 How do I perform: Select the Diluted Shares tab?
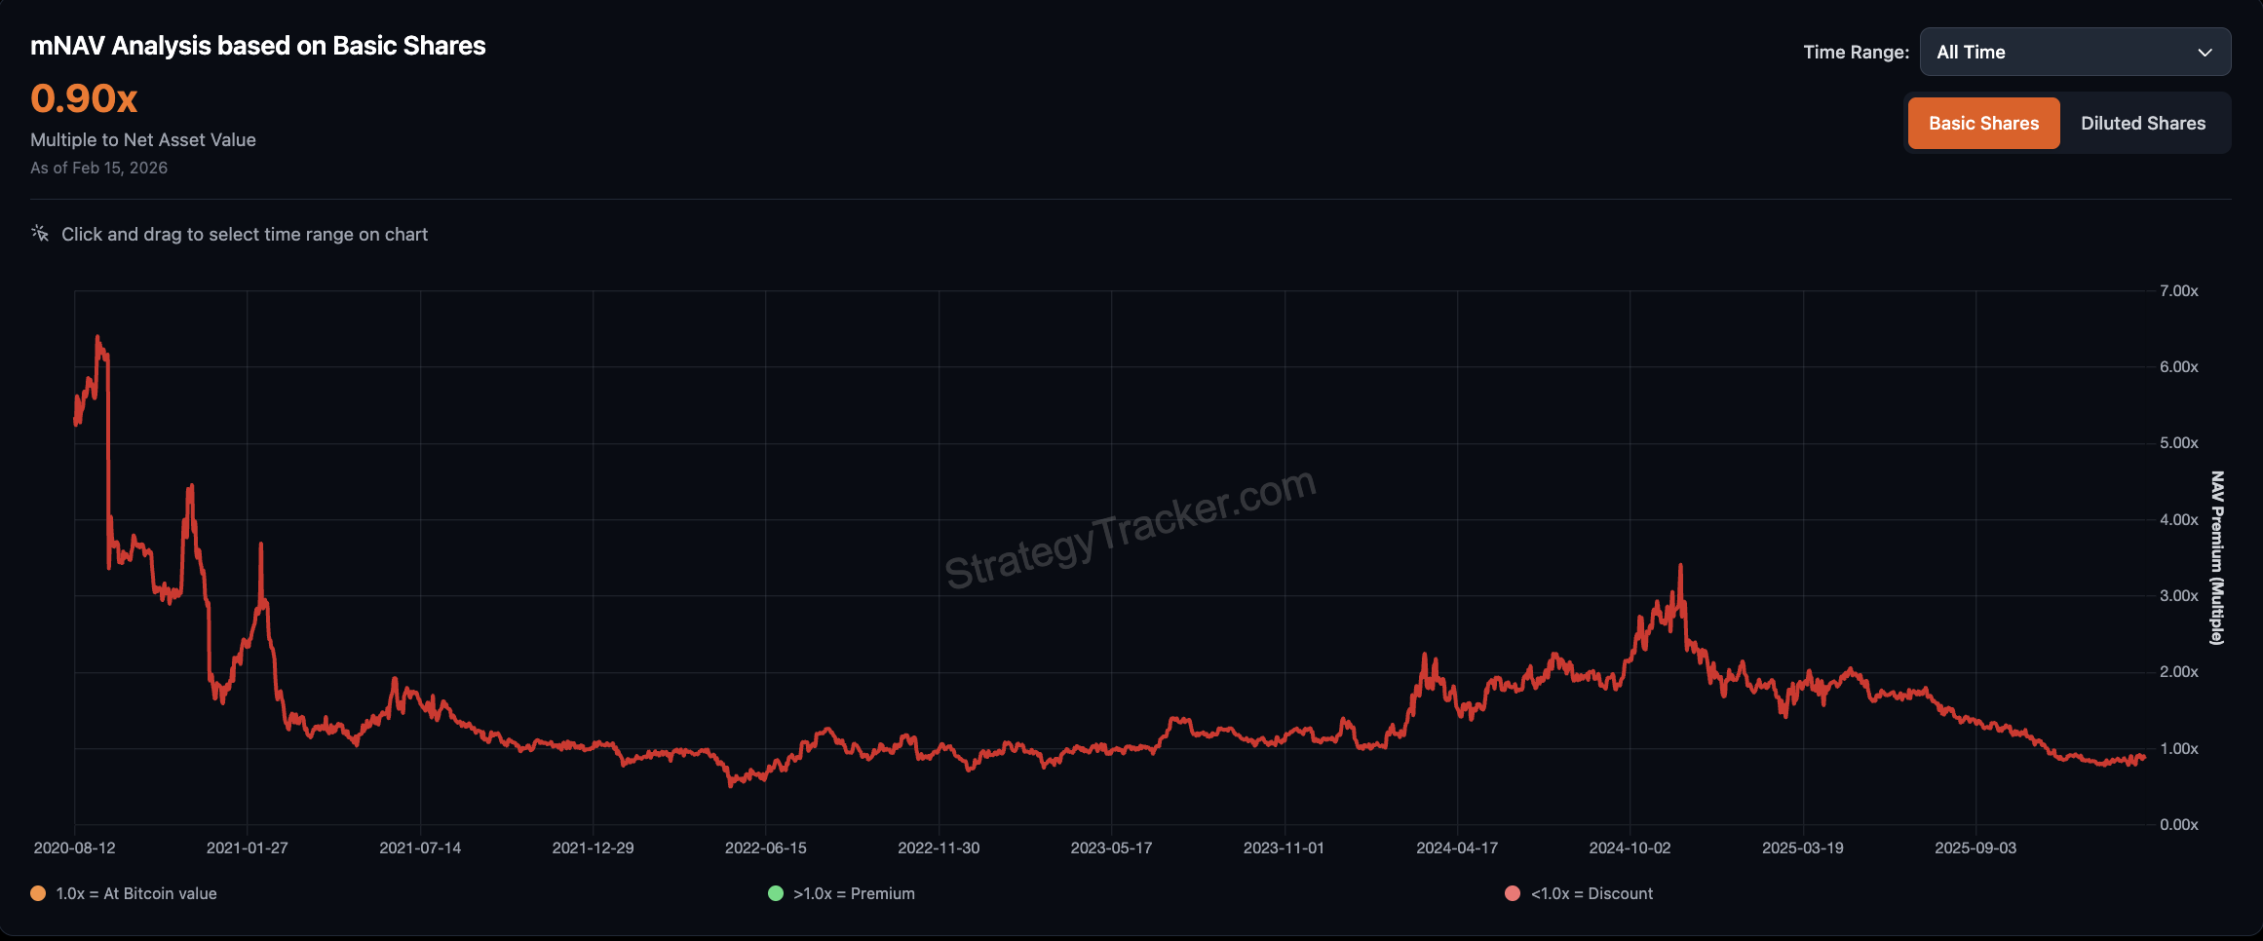coord(2142,123)
